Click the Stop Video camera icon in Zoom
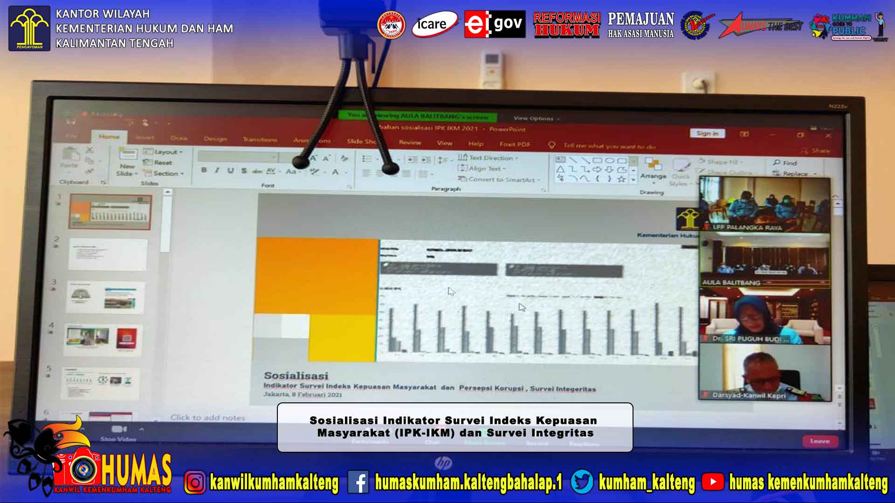 click(118, 429)
